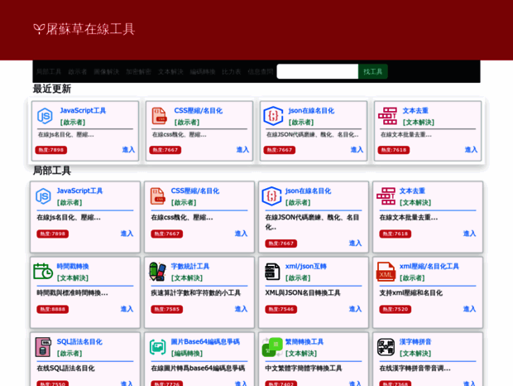Click 進入 on the 時間戳轉換 card
The height and width of the screenshot is (386, 513).
(x=127, y=309)
